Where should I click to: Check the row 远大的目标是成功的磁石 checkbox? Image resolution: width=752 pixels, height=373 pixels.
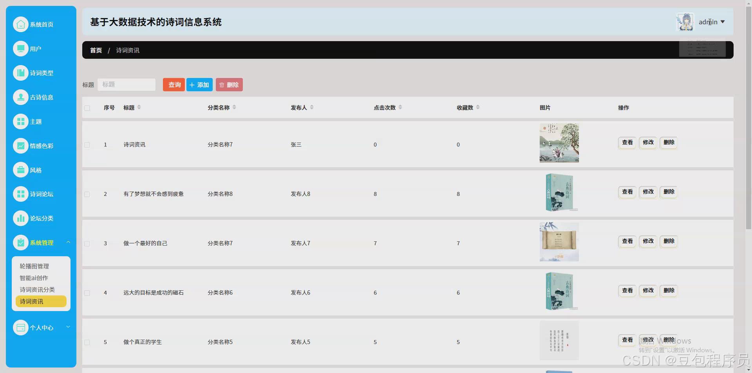pyautogui.click(x=87, y=293)
